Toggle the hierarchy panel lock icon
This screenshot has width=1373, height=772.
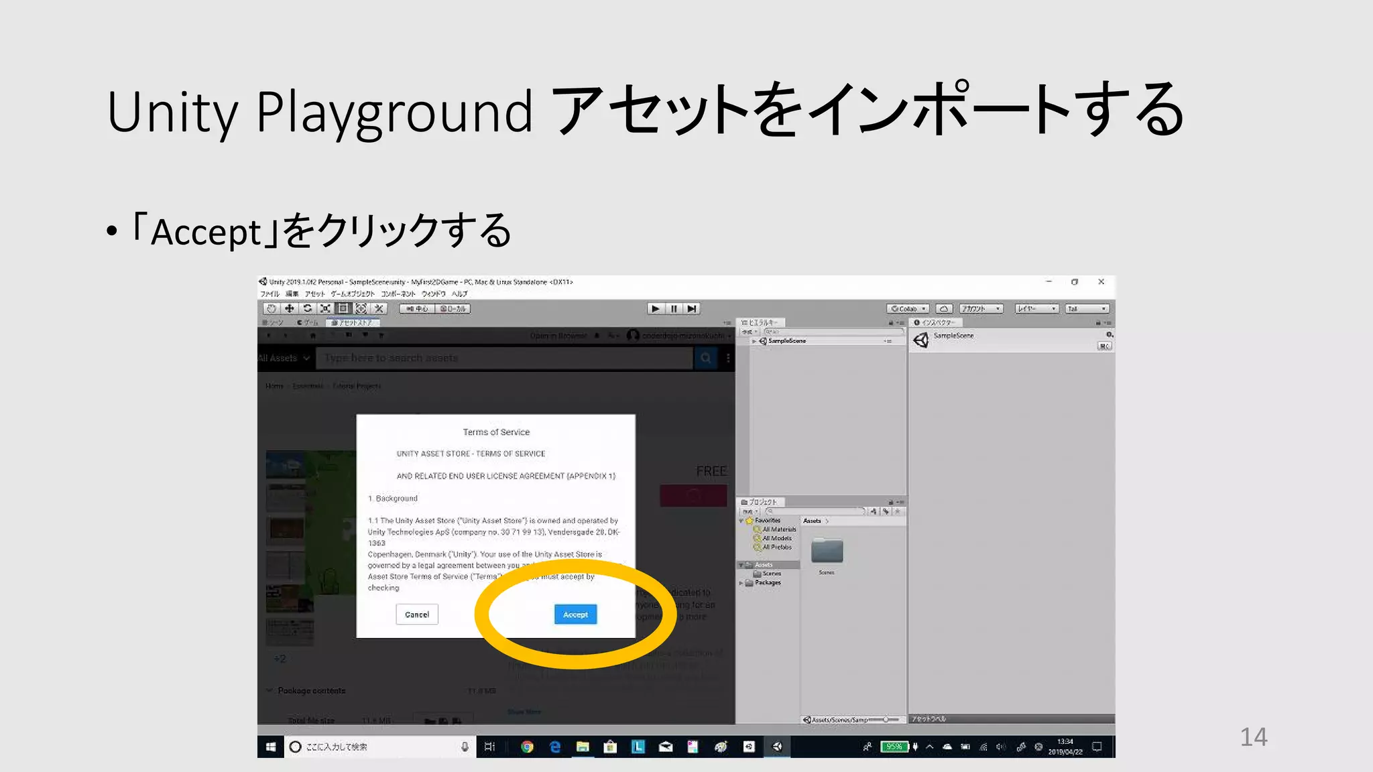891,322
